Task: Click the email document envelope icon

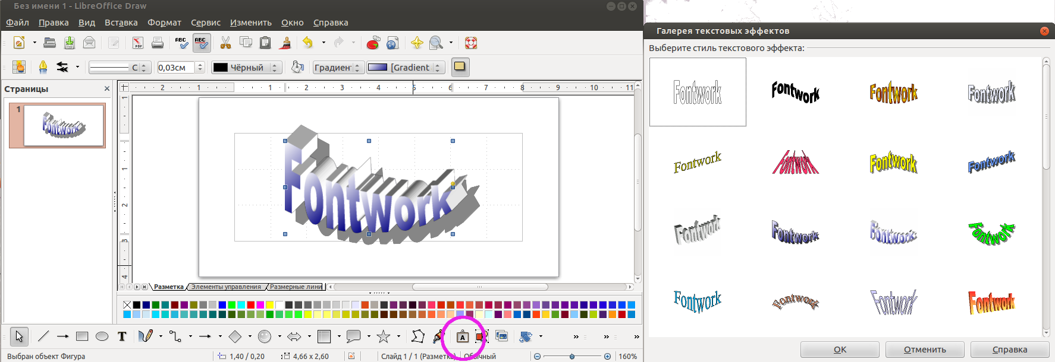Action: pyautogui.click(x=89, y=43)
